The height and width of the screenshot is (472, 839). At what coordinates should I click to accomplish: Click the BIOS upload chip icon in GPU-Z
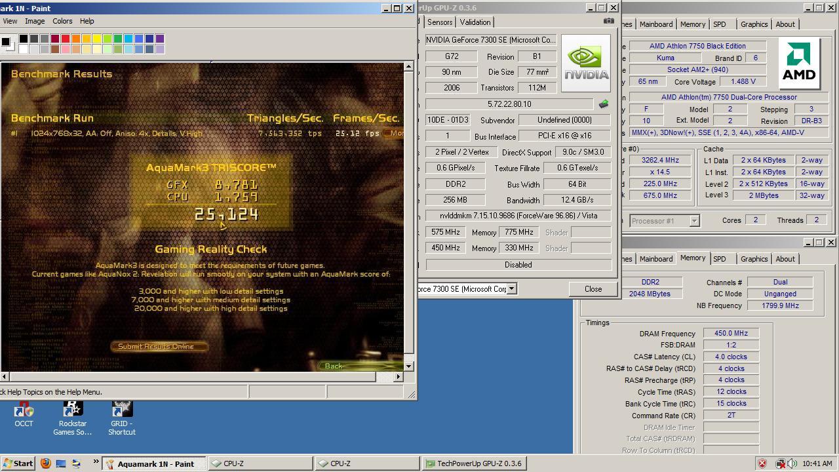click(603, 104)
